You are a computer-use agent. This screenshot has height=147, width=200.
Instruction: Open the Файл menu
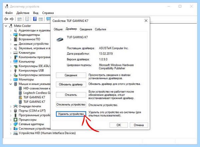point(9,13)
